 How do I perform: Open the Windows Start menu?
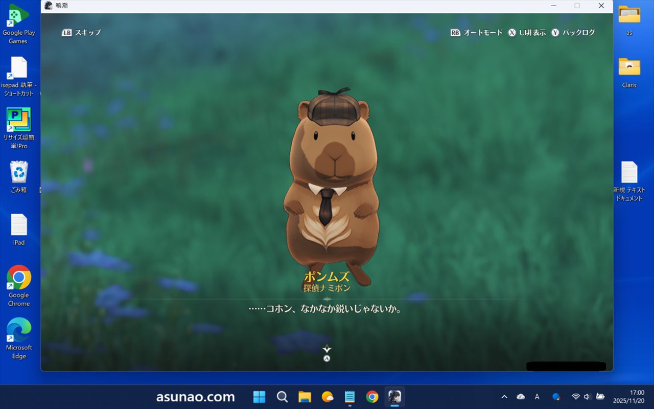260,397
